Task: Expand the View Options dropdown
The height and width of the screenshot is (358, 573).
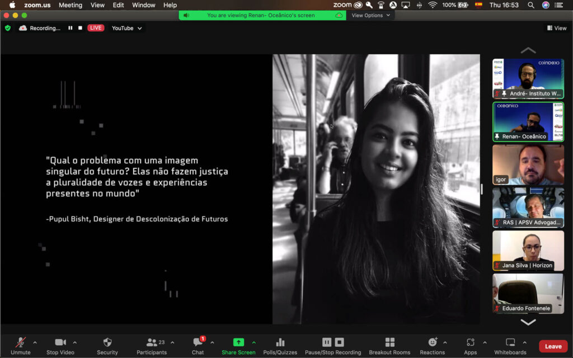Action: [x=370, y=16]
